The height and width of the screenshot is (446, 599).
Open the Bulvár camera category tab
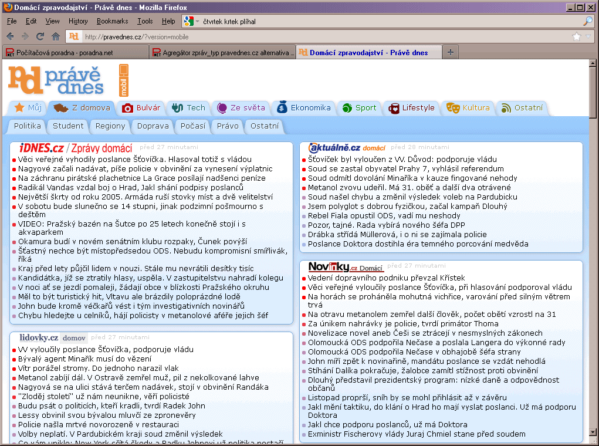(x=141, y=108)
